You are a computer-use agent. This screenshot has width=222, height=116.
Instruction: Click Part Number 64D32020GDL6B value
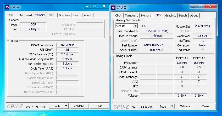tap(157, 45)
